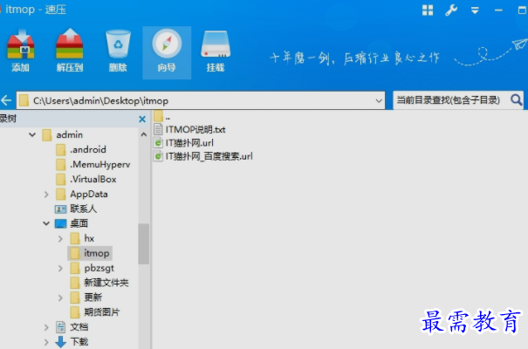The width and height of the screenshot is (528, 349).
Task: Select the file IT猫扑网.url
Action: [183, 143]
